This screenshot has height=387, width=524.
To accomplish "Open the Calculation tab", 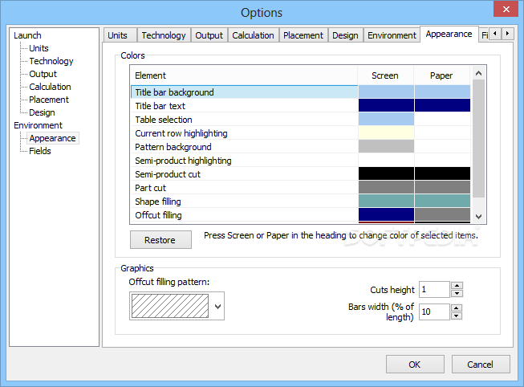I will 253,35.
